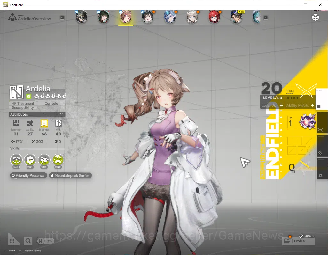Select the green-haired second operator portrait
Screen dimensions: 328x255
[x=104, y=17]
